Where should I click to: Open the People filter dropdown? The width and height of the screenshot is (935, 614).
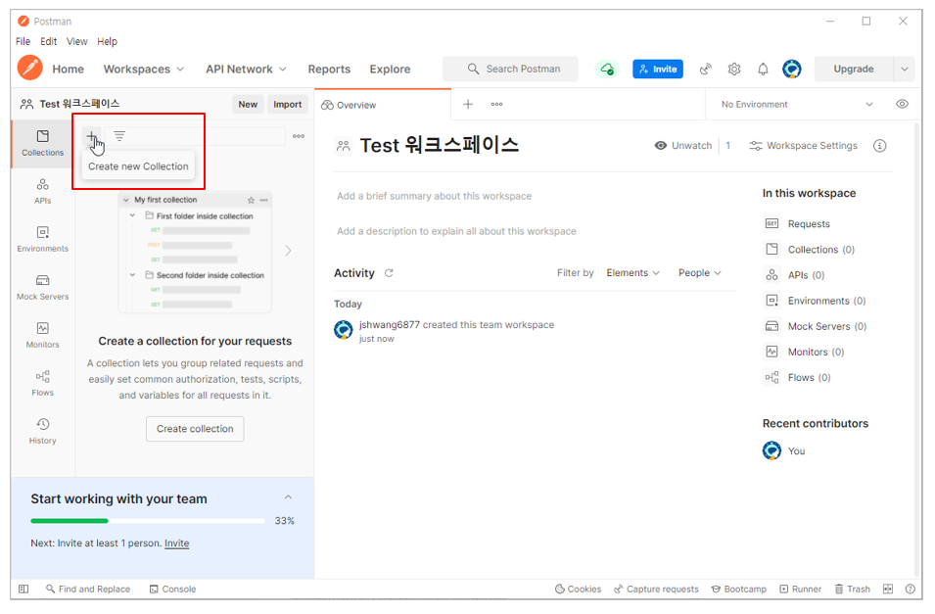699,273
